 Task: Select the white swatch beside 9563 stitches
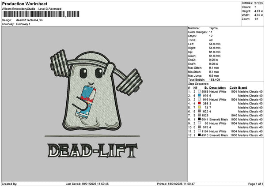(x=200, y=91)
